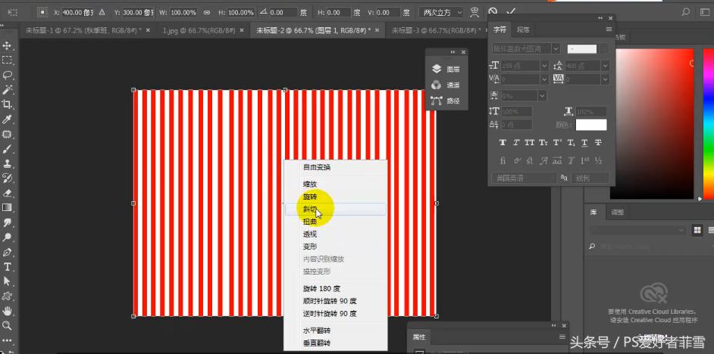Select the Custom Shape tool
Screen dimensions: 714x354
(x=7, y=296)
